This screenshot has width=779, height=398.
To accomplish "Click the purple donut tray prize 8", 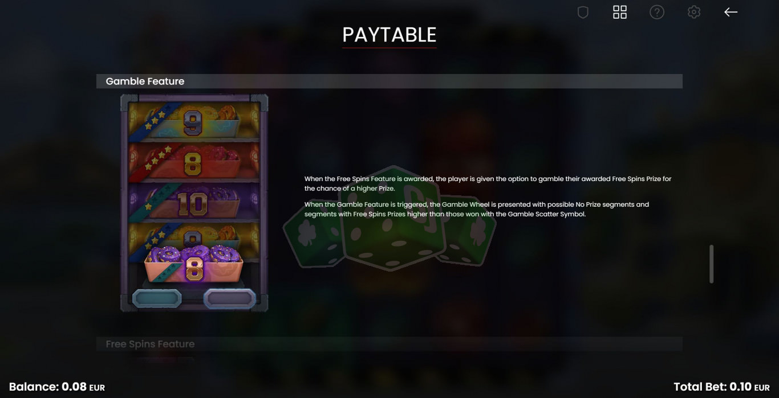I will (194, 264).
